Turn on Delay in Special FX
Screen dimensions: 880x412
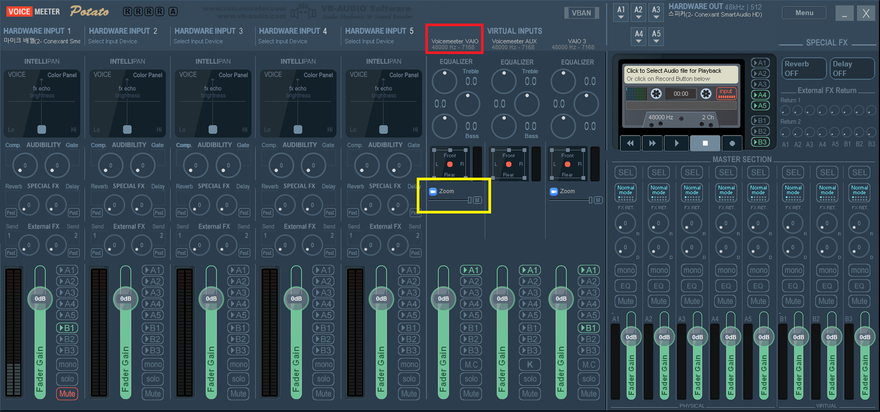click(x=852, y=68)
